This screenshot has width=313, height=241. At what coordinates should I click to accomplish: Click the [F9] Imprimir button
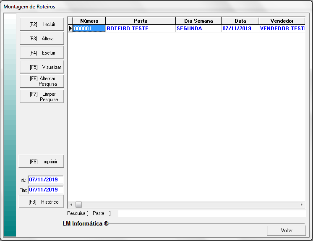(x=41, y=162)
